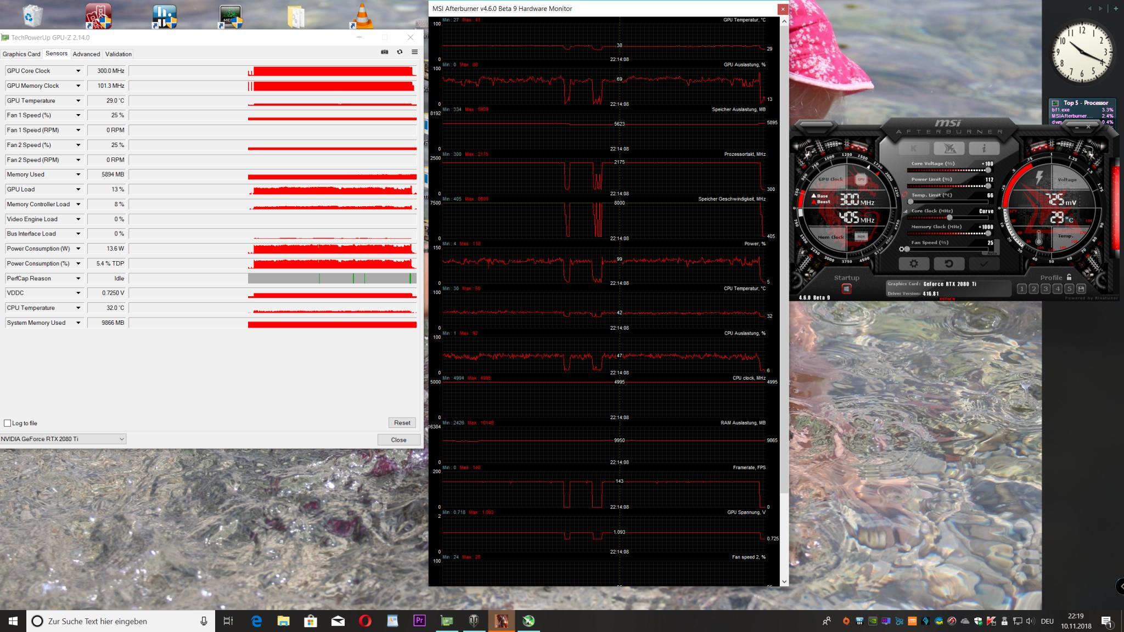The image size is (1124, 632).
Task: Open GPU Core Clock sensor dropdown arrow
Action: (x=78, y=71)
